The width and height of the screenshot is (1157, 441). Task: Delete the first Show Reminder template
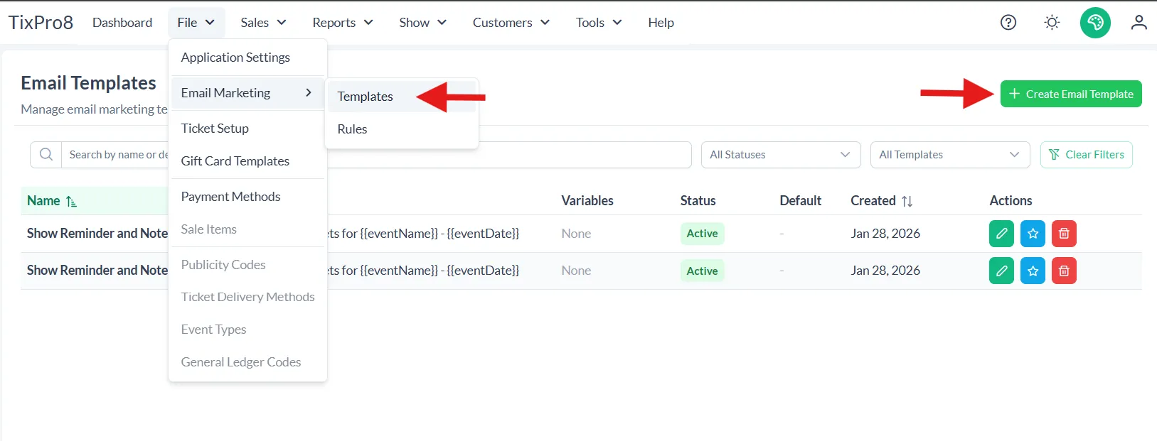click(x=1064, y=234)
